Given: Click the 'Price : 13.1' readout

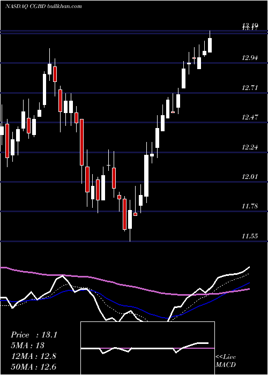Looking at the screenshot, I should click(x=34, y=335).
